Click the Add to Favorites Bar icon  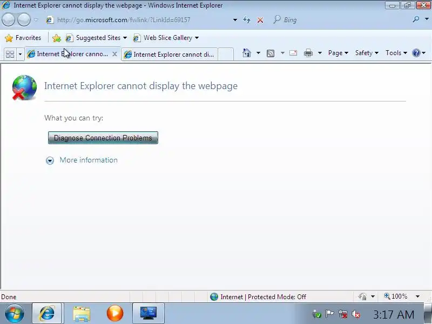click(57, 38)
